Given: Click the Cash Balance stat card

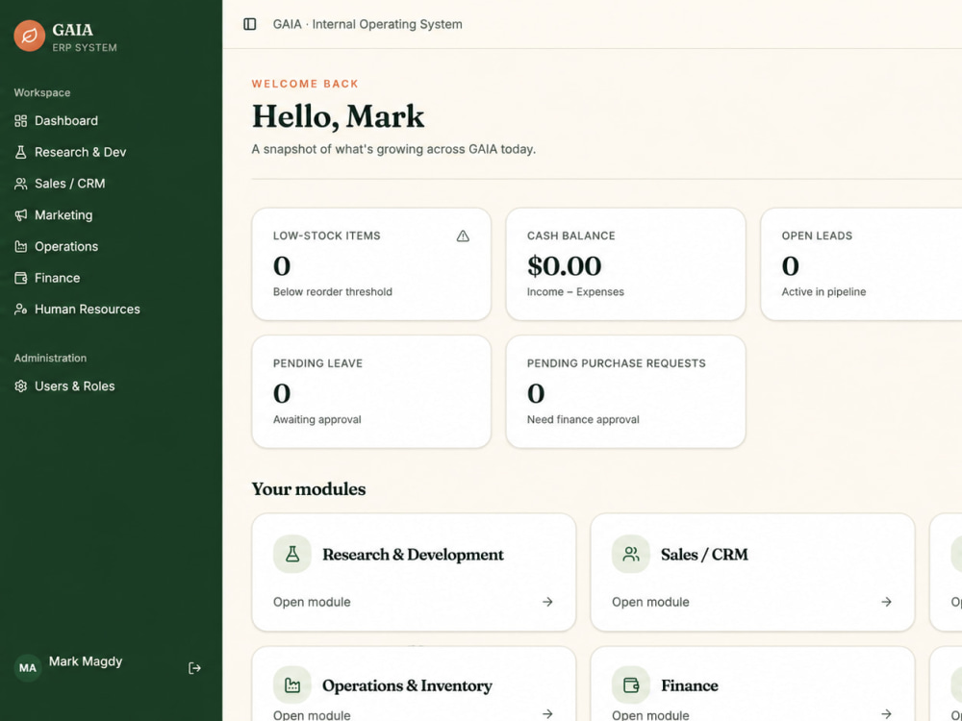Looking at the screenshot, I should click(x=626, y=264).
